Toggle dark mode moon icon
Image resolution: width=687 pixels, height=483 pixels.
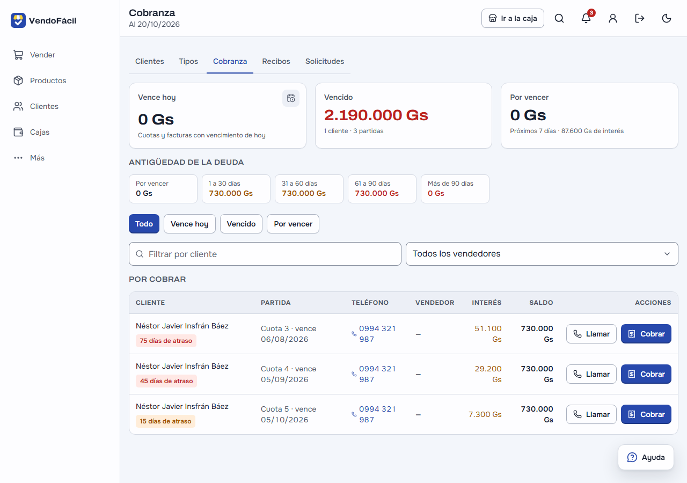(x=667, y=18)
